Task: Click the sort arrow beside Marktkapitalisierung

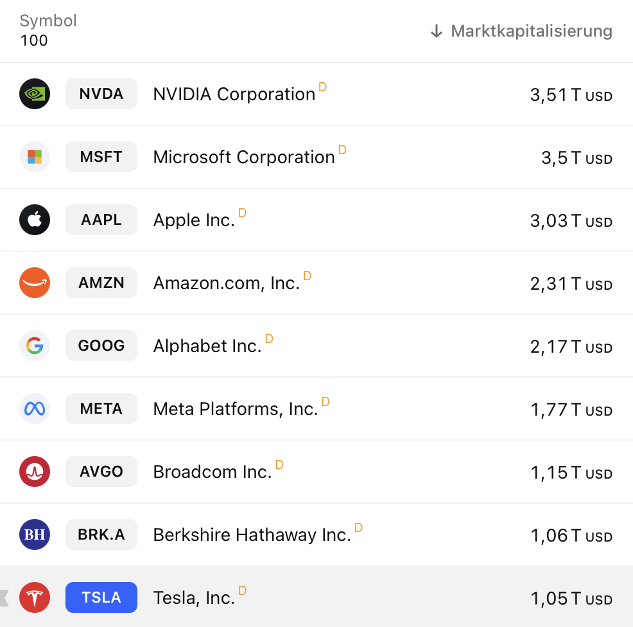Action: click(x=437, y=31)
